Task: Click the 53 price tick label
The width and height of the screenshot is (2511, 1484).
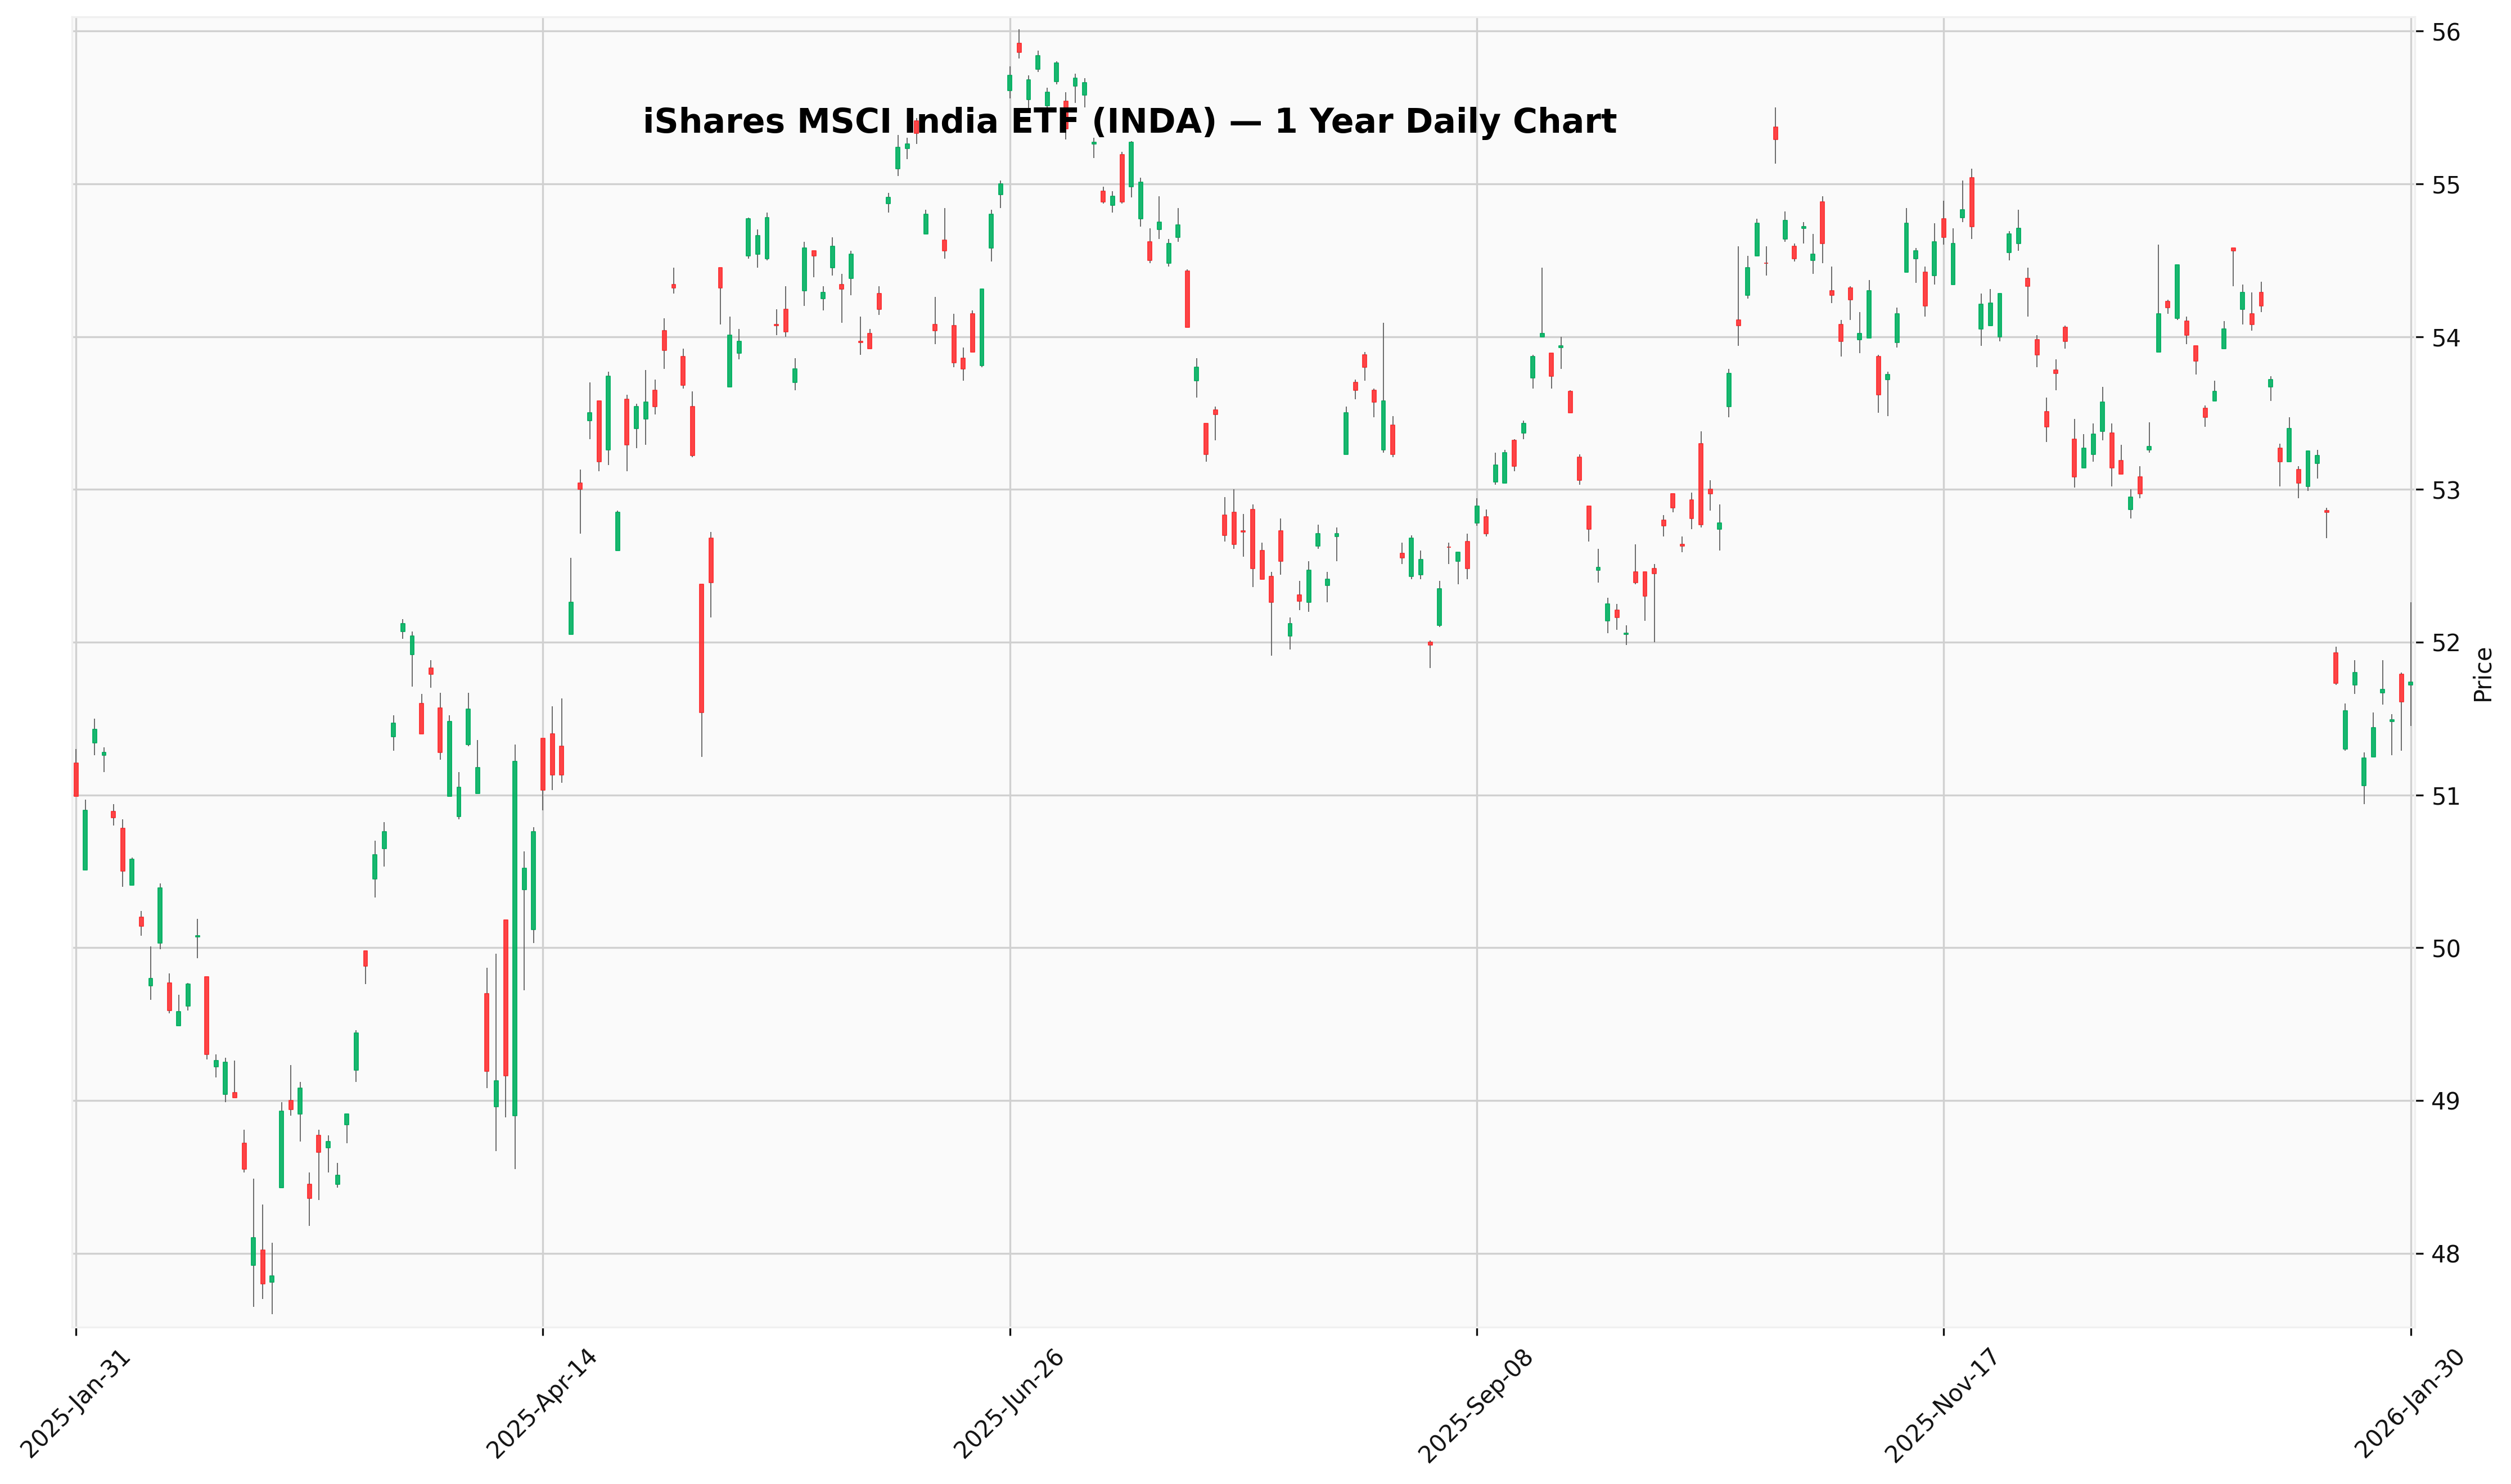Action: point(2447,490)
